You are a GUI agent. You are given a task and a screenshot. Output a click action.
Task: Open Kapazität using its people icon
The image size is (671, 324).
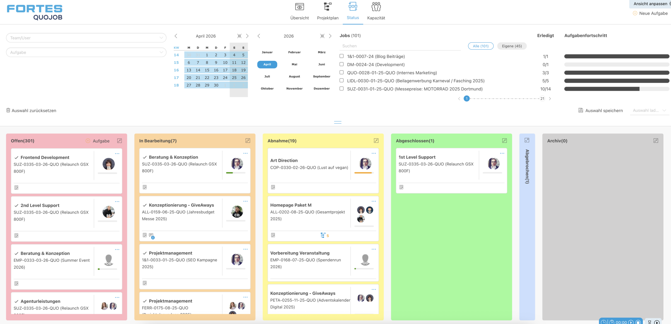(377, 7)
